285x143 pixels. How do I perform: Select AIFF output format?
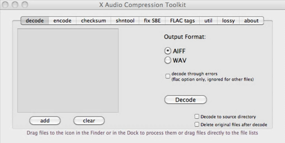click(x=168, y=51)
